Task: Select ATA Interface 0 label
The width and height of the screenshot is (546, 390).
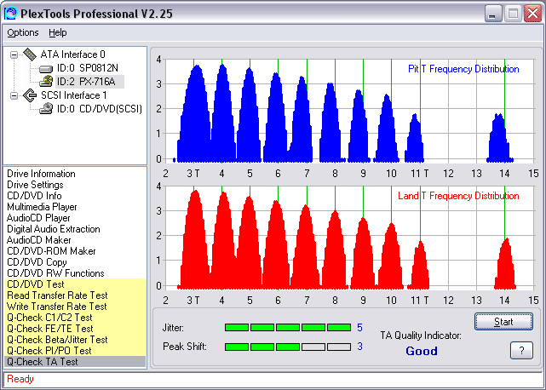Action: click(x=72, y=54)
